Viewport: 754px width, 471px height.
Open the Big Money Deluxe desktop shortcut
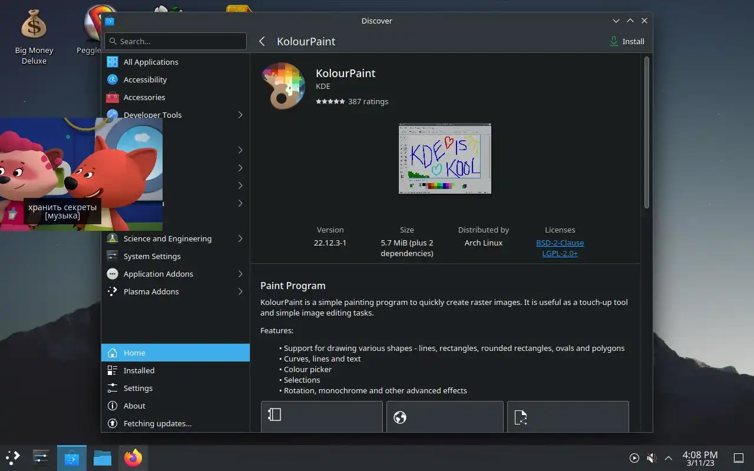coord(34,35)
